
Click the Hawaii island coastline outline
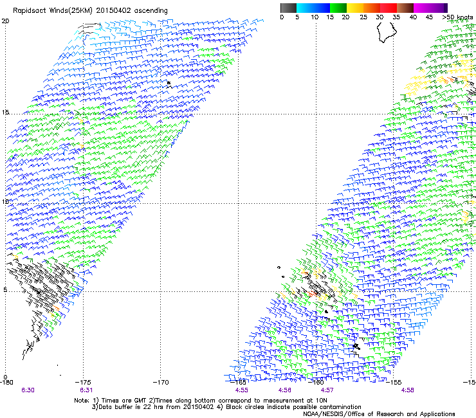pos(387,32)
